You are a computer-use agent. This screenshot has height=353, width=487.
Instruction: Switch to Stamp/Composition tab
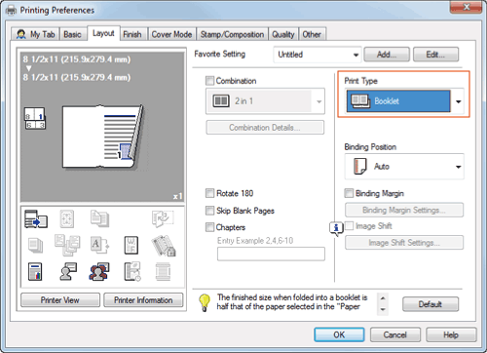pyautogui.click(x=232, y=34)
